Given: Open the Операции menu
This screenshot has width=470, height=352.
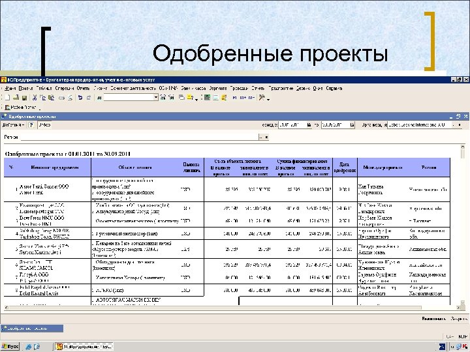Looking at the screenshot, I should [x=65, y=88].
